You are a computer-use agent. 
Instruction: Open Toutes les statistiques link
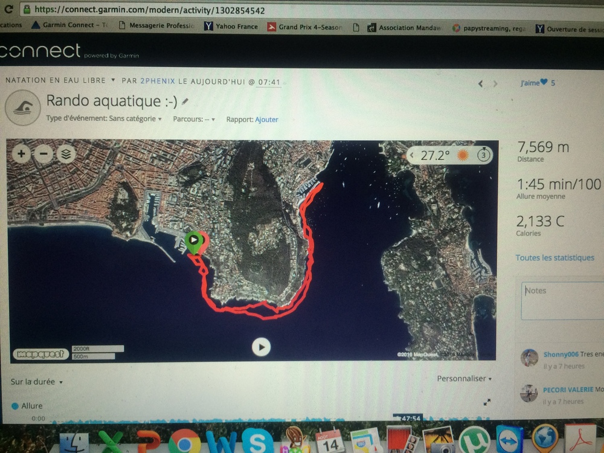[x=554, y=258]
